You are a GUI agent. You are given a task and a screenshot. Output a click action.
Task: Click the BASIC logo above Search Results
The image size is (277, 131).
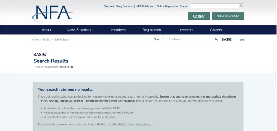(x=40, y=54)
